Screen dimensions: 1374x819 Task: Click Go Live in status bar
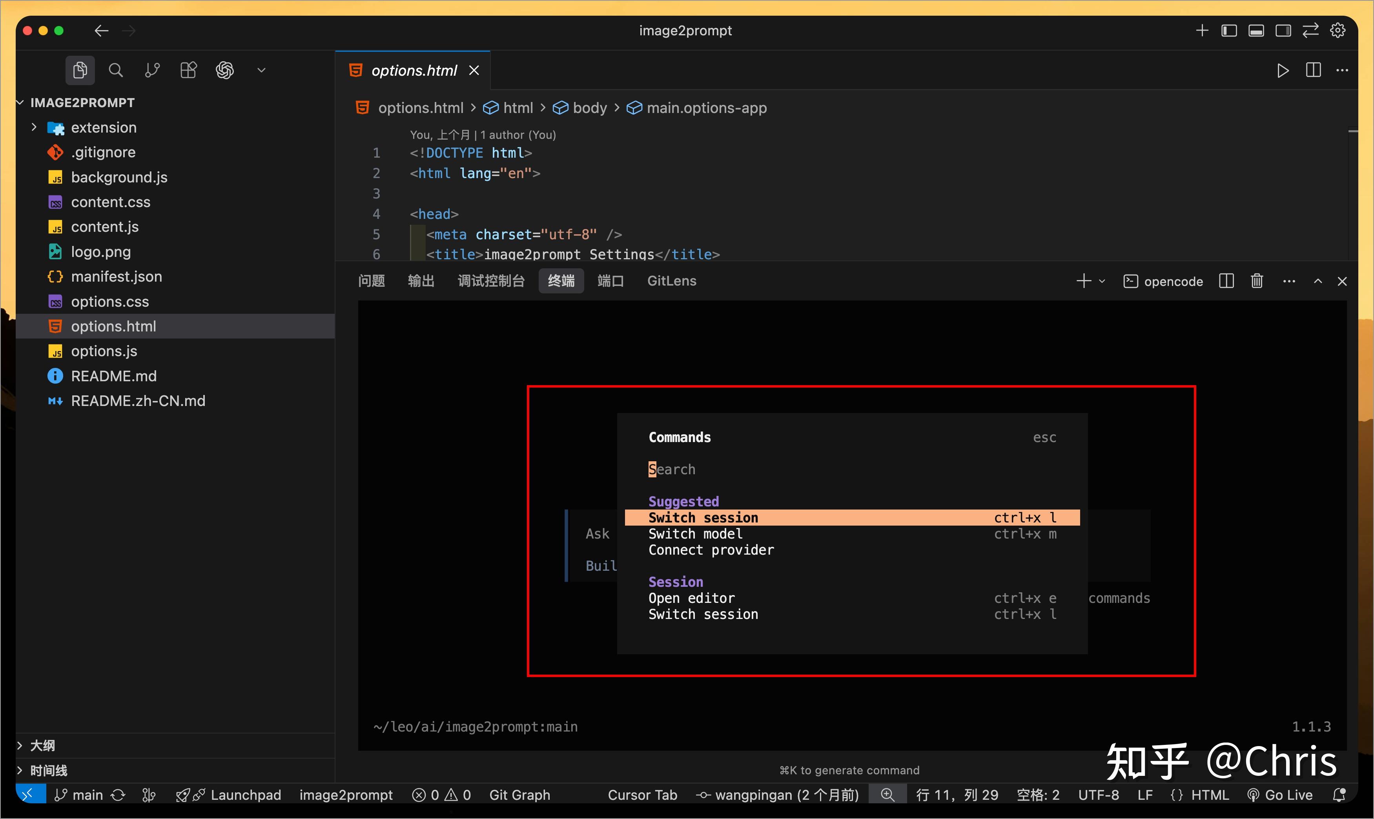coord(1280,795)
